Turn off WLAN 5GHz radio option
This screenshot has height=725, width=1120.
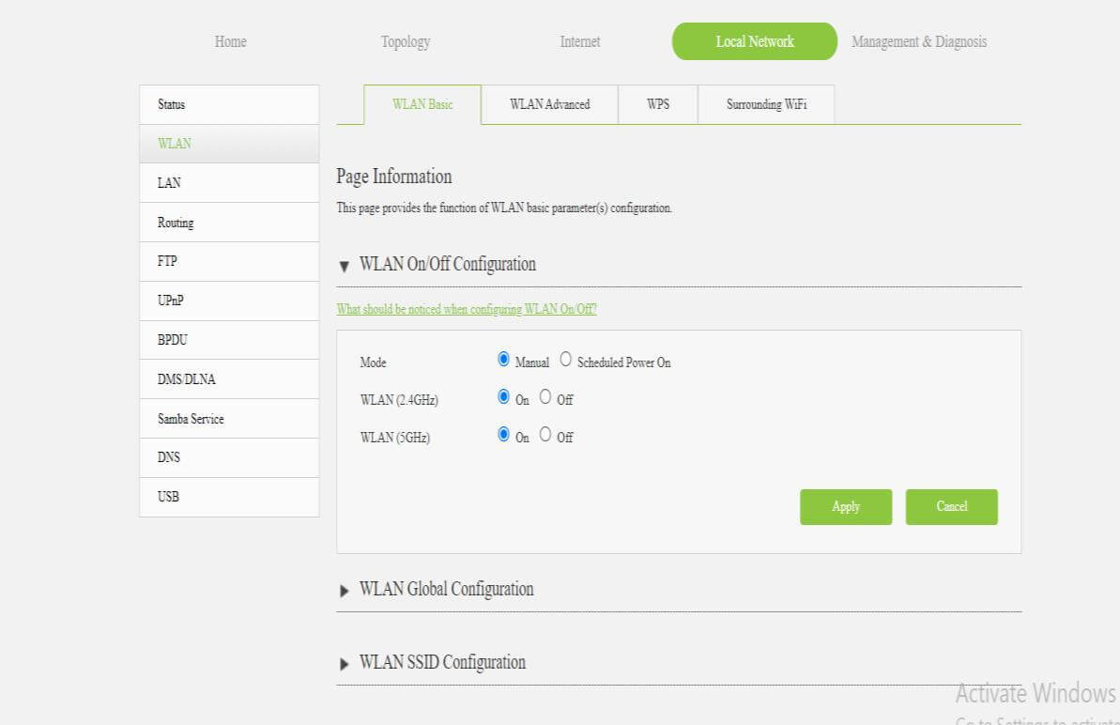[x=545, y=435]
